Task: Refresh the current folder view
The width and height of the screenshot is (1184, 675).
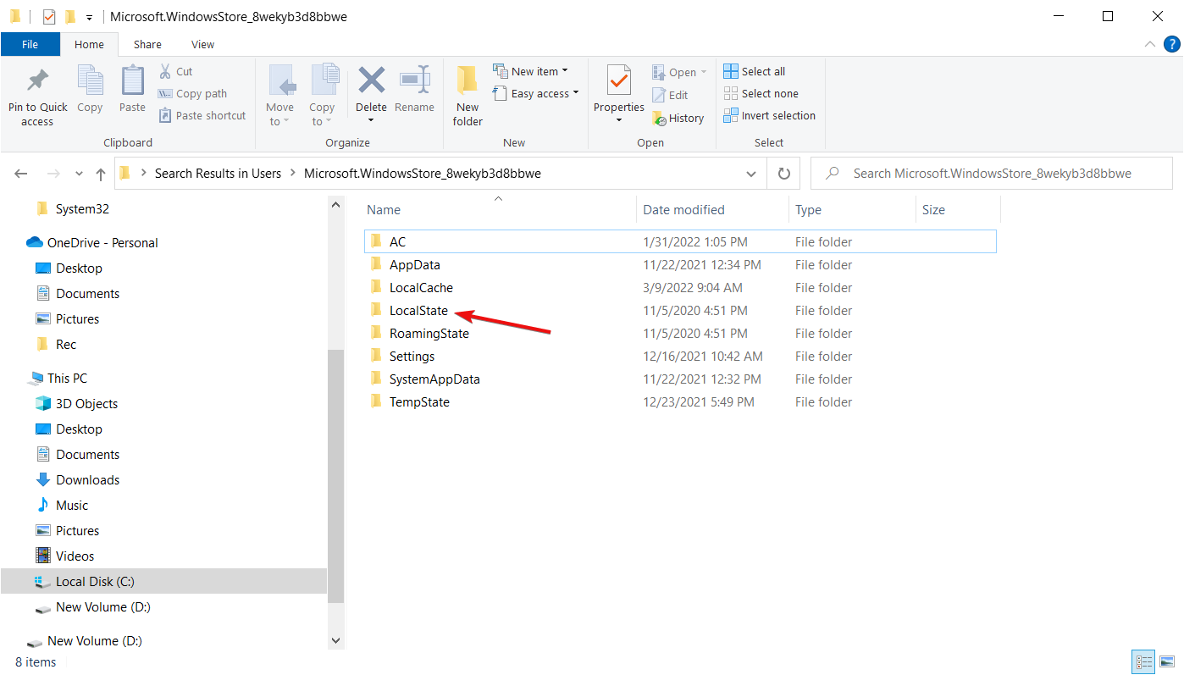Action: (783, 174)
